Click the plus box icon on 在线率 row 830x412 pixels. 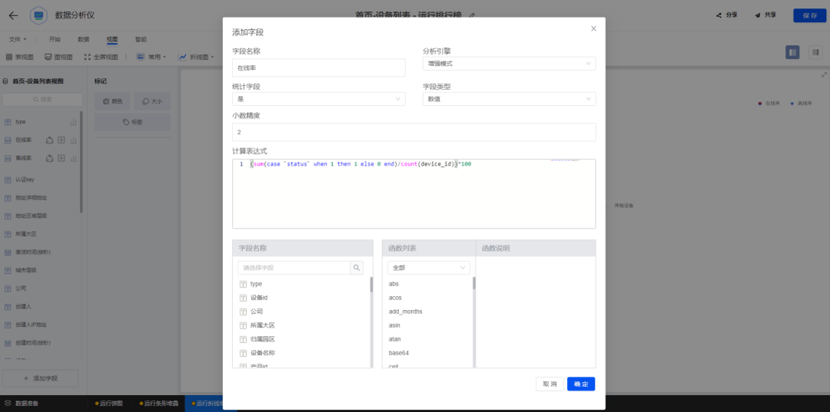(x=61, y=140)
